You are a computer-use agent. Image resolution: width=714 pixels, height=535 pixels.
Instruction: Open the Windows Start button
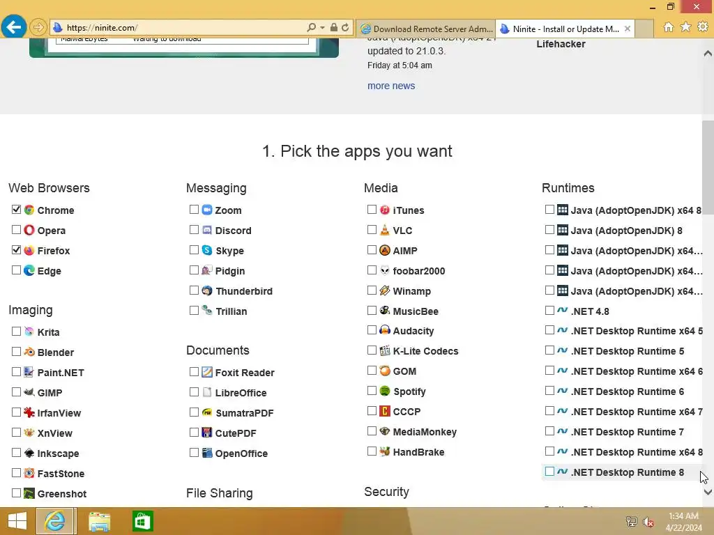(x=17, y=521)
